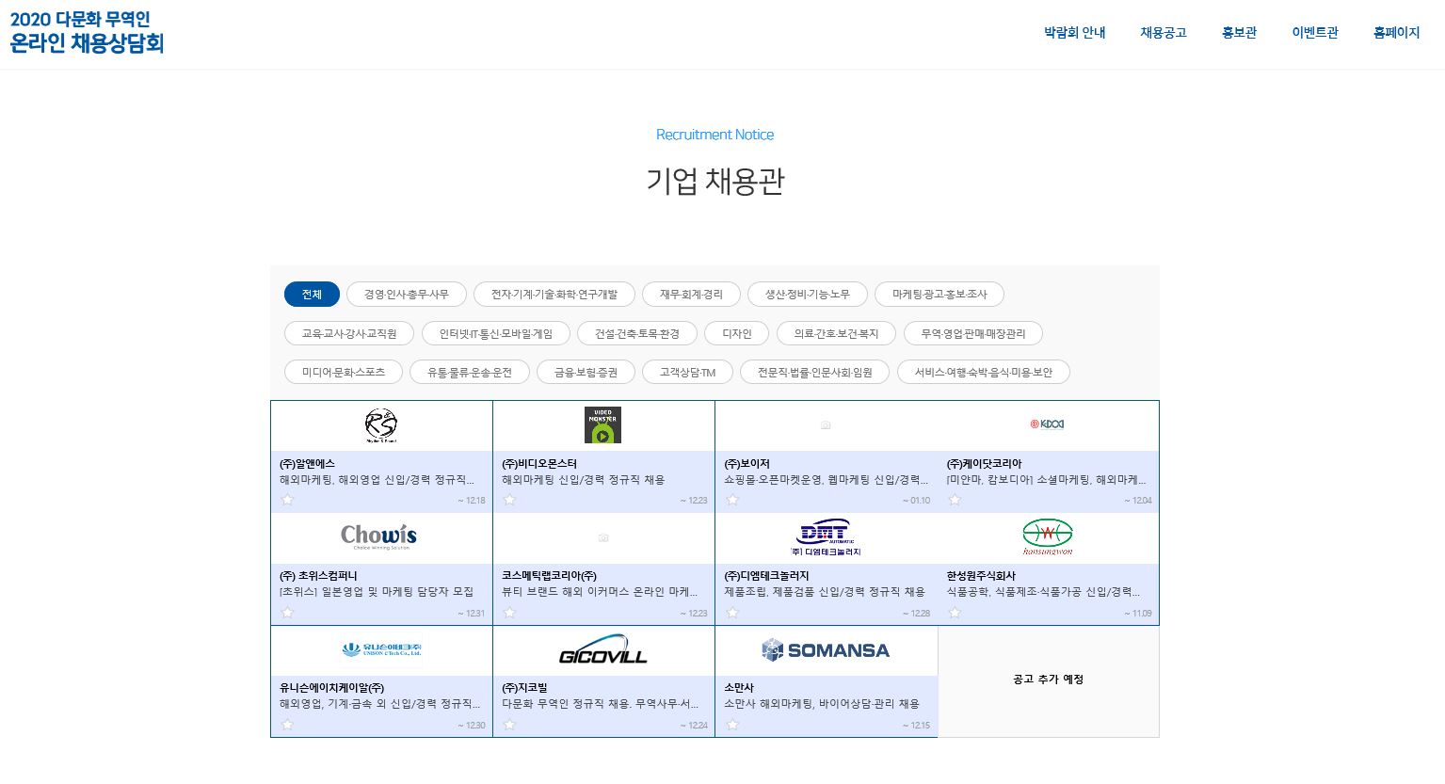
Task: Open the Chowis company logo
Action: click(379, 536)
